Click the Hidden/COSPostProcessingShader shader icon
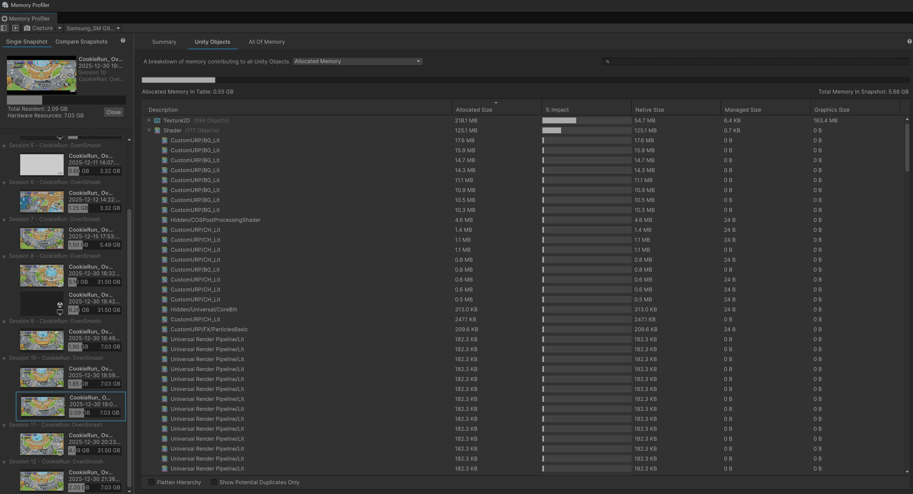This screenshot has height=494, width=913. point(164,220)
